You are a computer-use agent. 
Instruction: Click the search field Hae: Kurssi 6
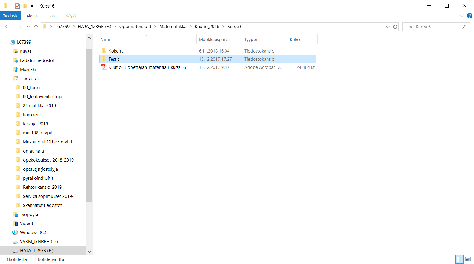pyautogui.click(x=432, y=27)
